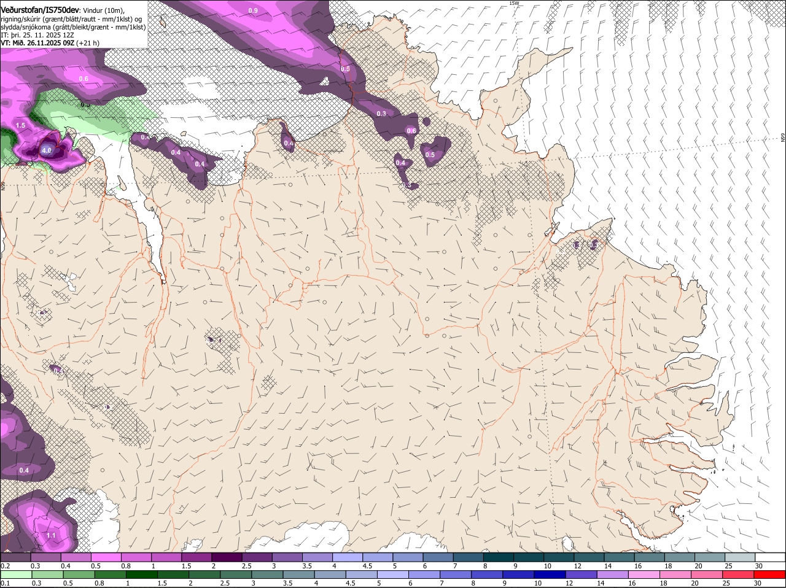This screenshot has width=786, height=588.
Task: Click the '3.5' label in the upper legend row
Action: (307, 566)
